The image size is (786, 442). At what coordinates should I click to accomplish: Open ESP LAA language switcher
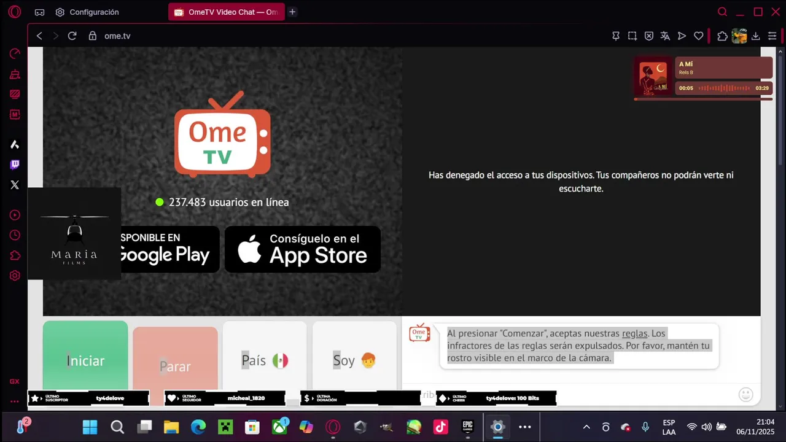pyautogui.click(x=669, y=427)
